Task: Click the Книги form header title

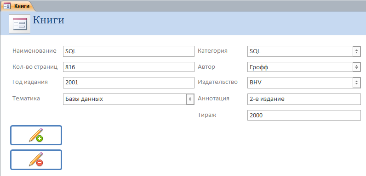Action: 49,20
